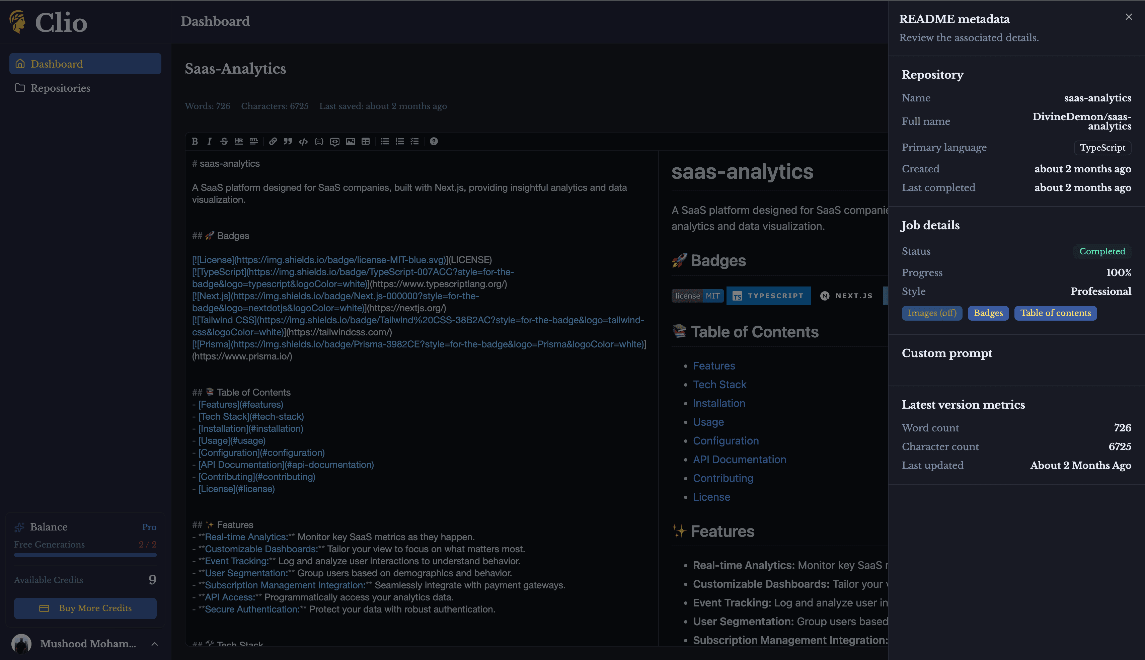Toggle Images off setting for the README
Screen dimensions: 1145x660
(932, 313)
